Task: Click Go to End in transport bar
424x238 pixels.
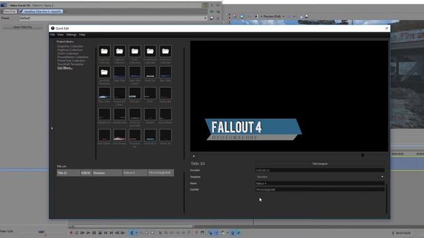Action: point(111,233)
